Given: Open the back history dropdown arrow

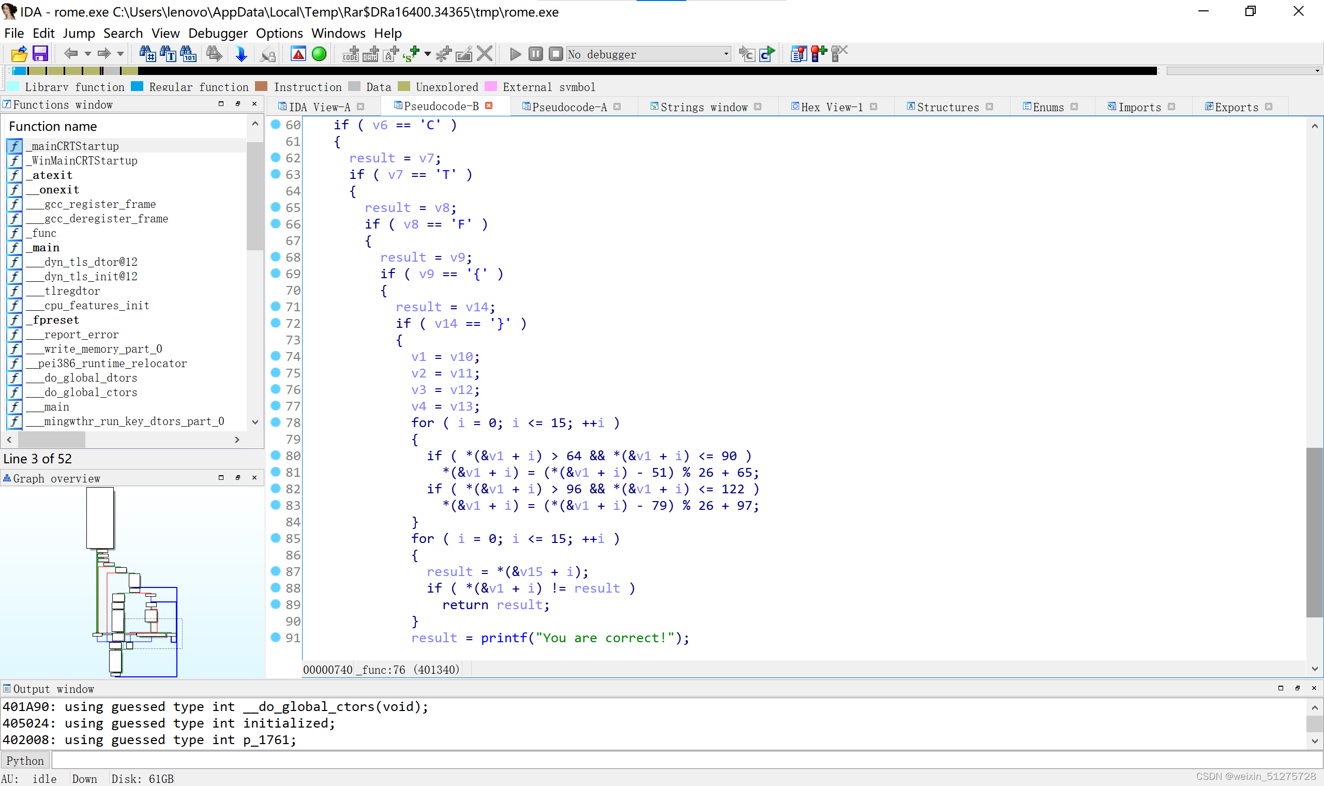Looking at the screenshot, I should 88,53.
